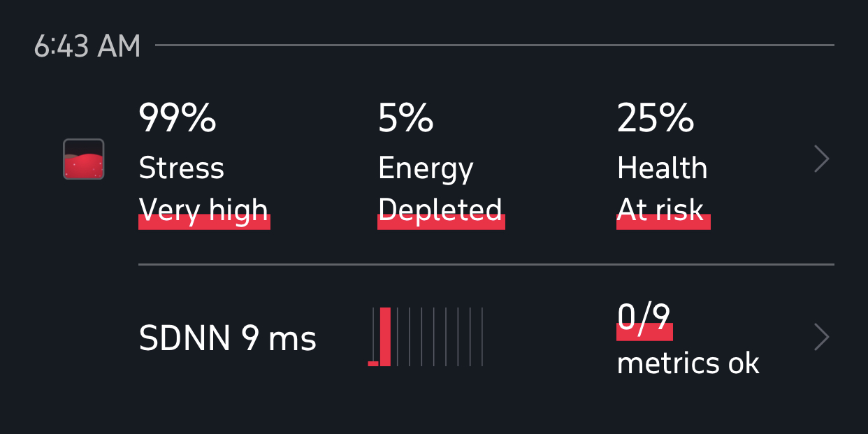The height and width of the screenshot is (434, 868).
Task: Expand metrics details with the lower chevron
Action: pos(823,338)
